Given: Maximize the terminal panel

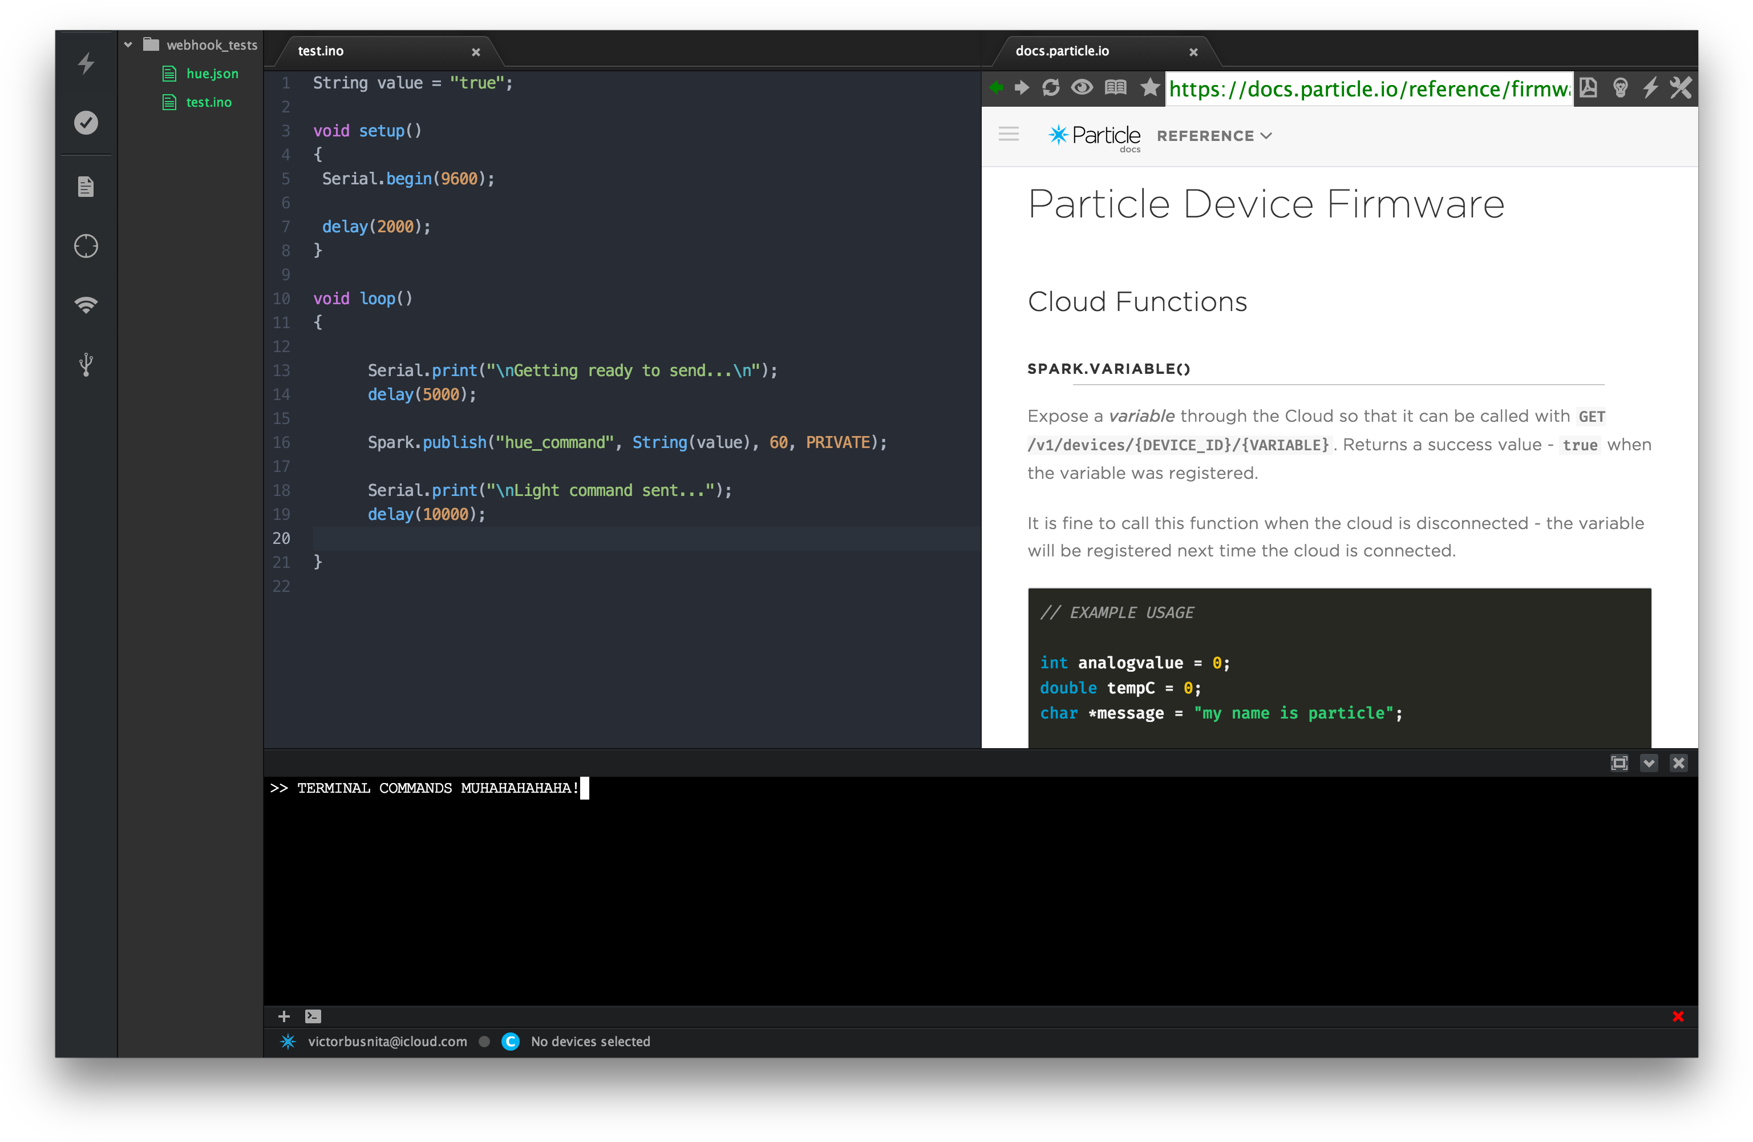Looking at the screenshot, I should click(1619, 763).
